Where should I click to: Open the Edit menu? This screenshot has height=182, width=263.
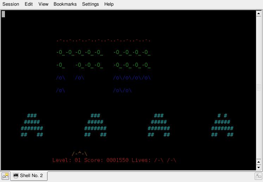29,4
